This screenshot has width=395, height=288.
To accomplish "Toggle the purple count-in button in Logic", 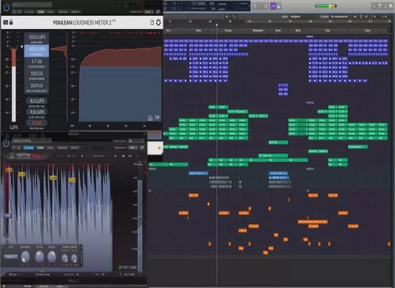I will 273,6.
